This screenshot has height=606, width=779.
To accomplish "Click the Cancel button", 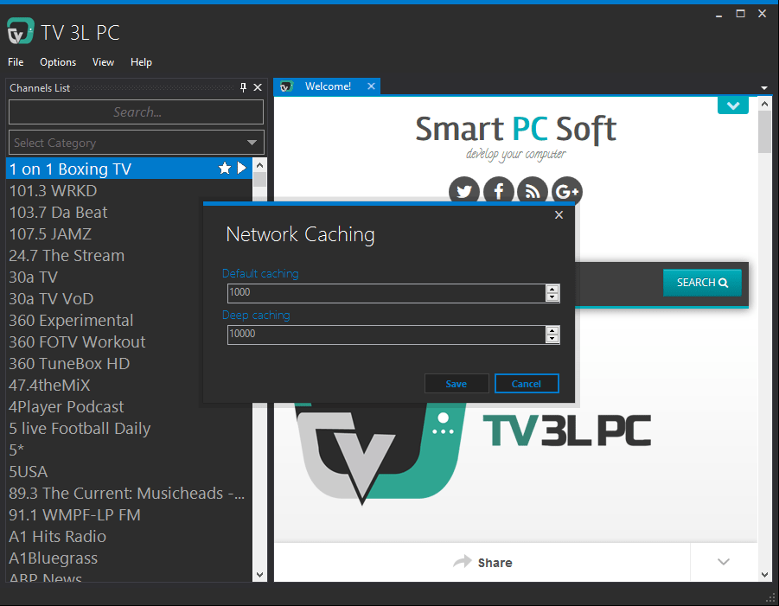I will [527, 384].
